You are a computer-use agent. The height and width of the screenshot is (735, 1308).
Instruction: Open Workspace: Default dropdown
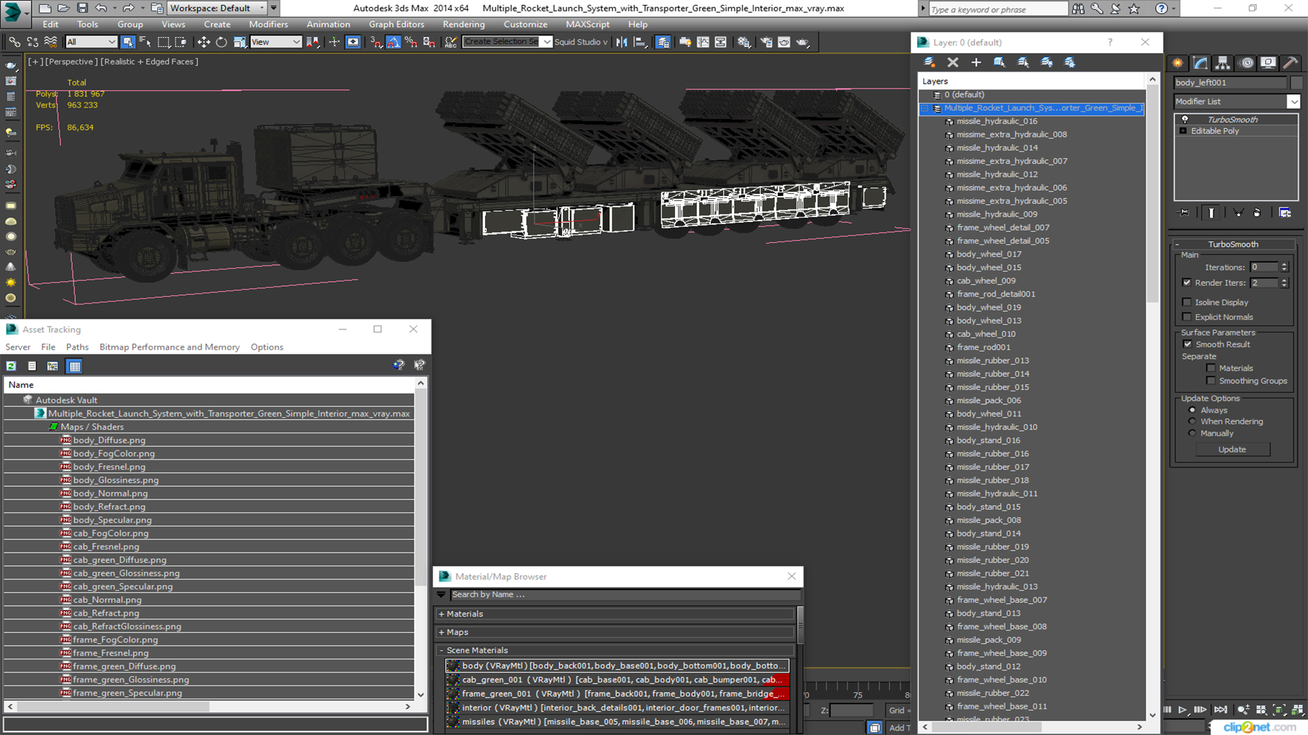coord(217,8)
